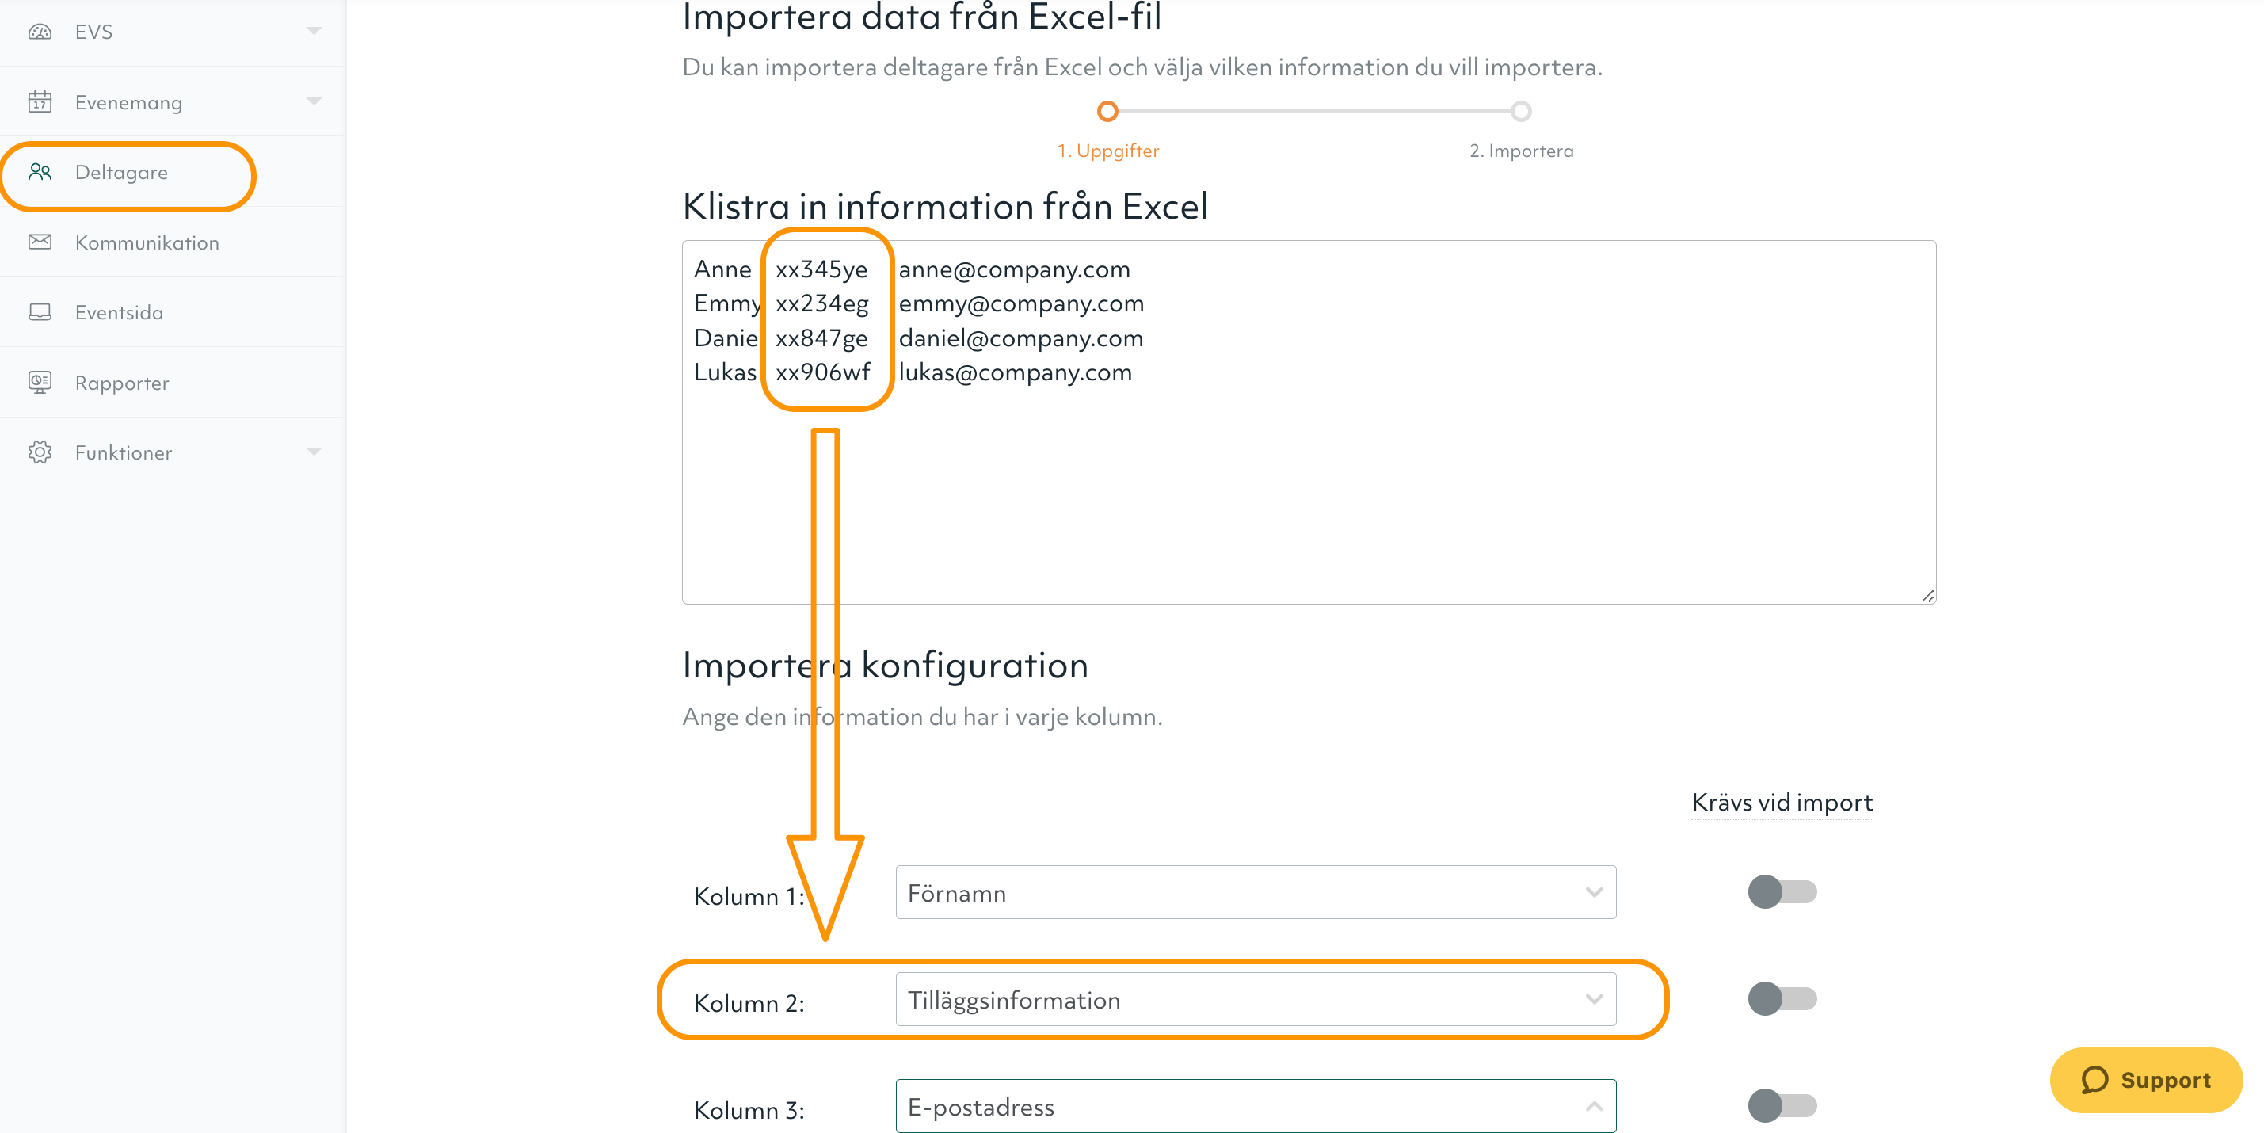
Task: Jump to step 2 Importera marker
Action: click(1520, 112)
